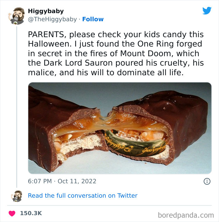Open the 6:07 PM timestamp
219x222 pixels.
click(40, 181)
